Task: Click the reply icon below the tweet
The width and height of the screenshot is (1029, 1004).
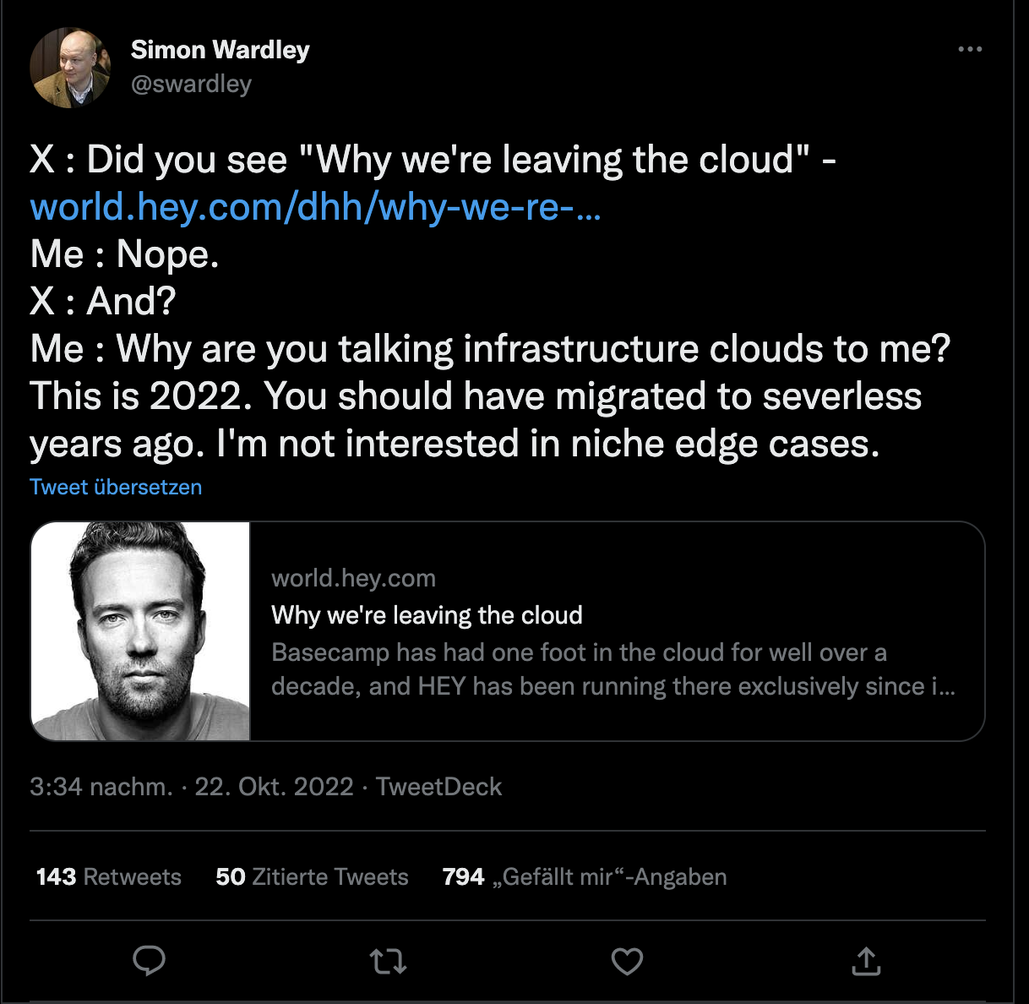Action: tap(150, 961)
